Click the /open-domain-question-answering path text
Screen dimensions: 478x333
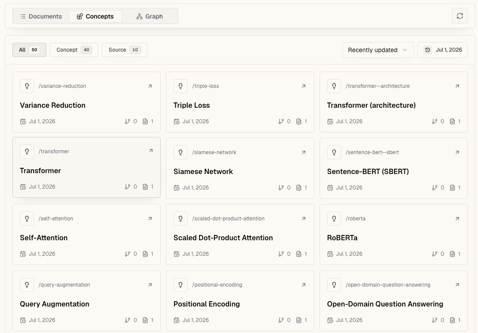(388, 284)
